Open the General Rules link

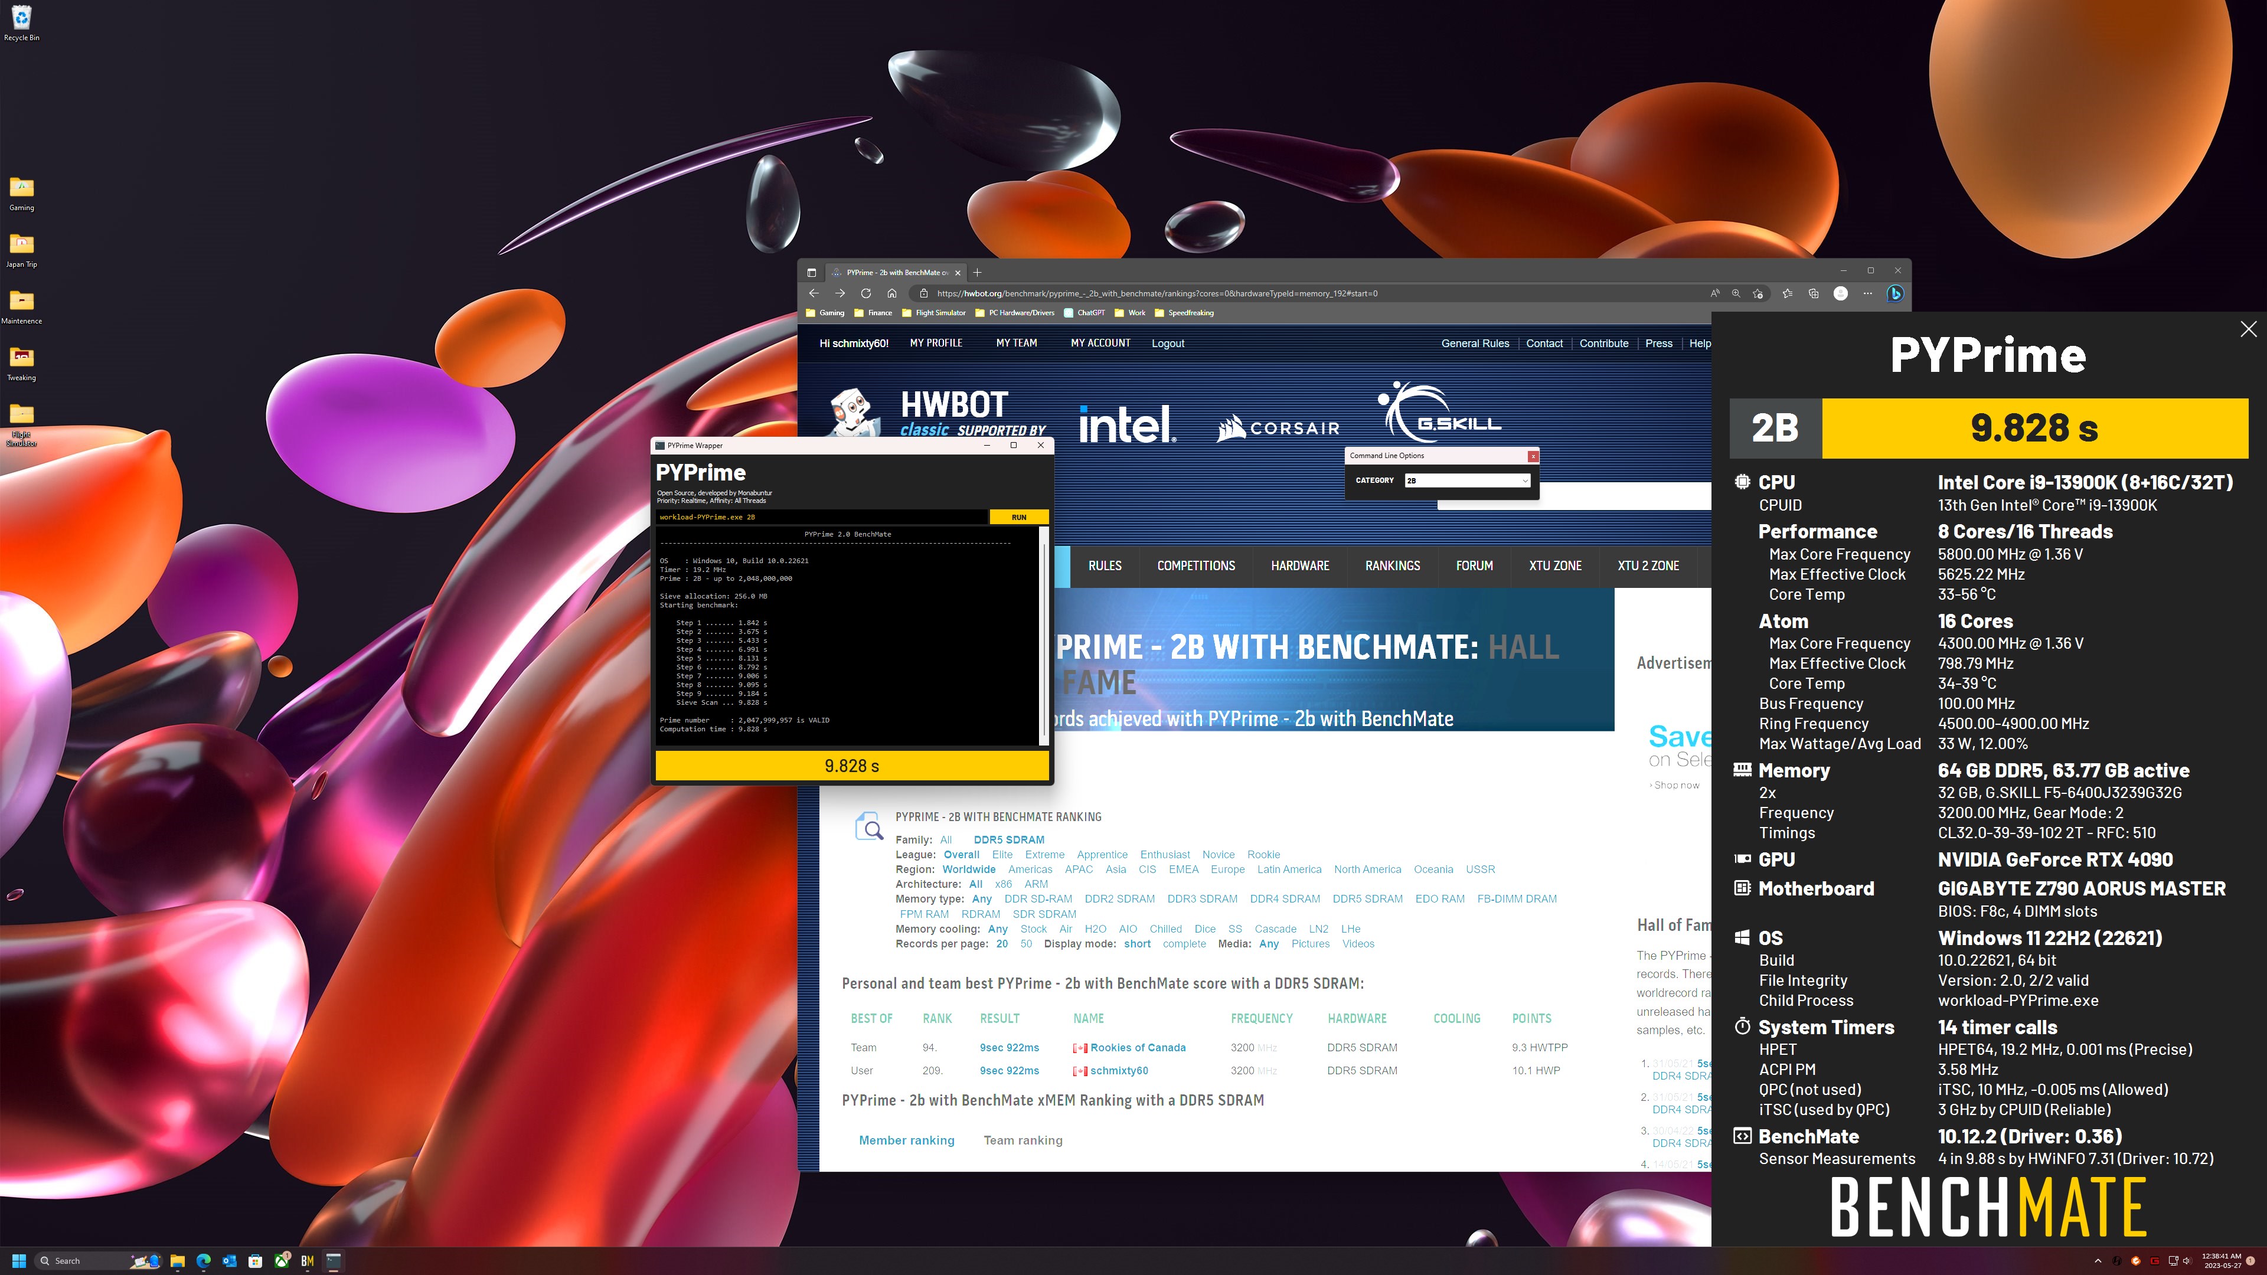point(1475,343)
